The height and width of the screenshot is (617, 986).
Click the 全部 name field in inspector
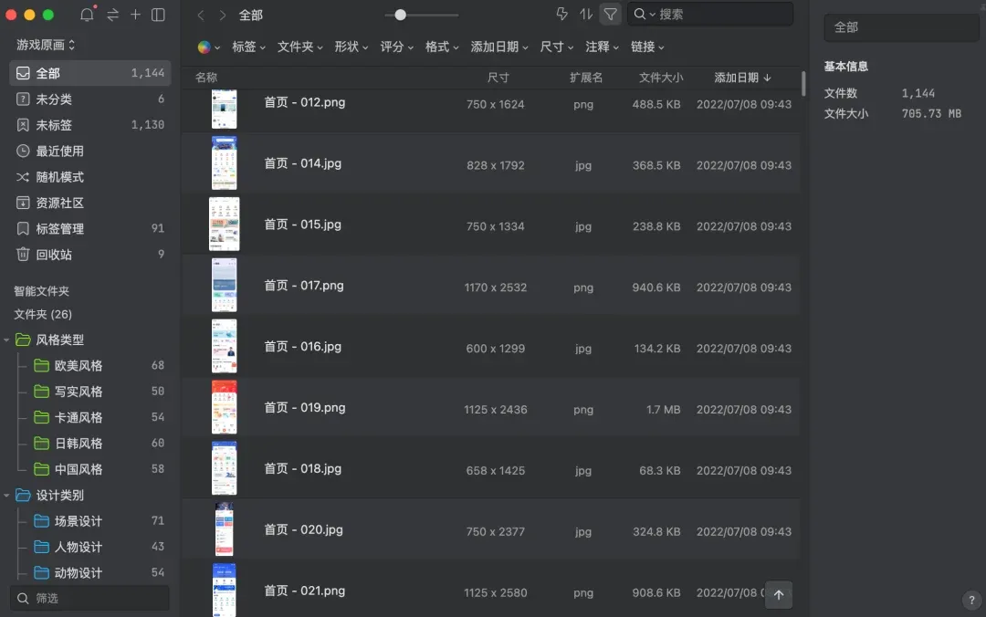(900, 27)
